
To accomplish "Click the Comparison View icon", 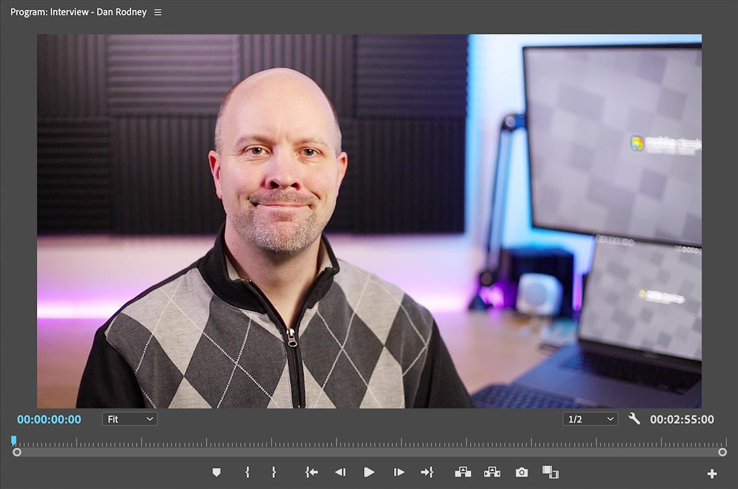I will 550,472.
